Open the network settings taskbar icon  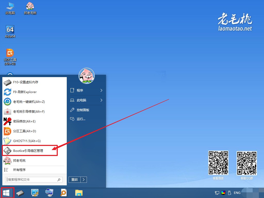pyautogui.click(x=35, y=193)
